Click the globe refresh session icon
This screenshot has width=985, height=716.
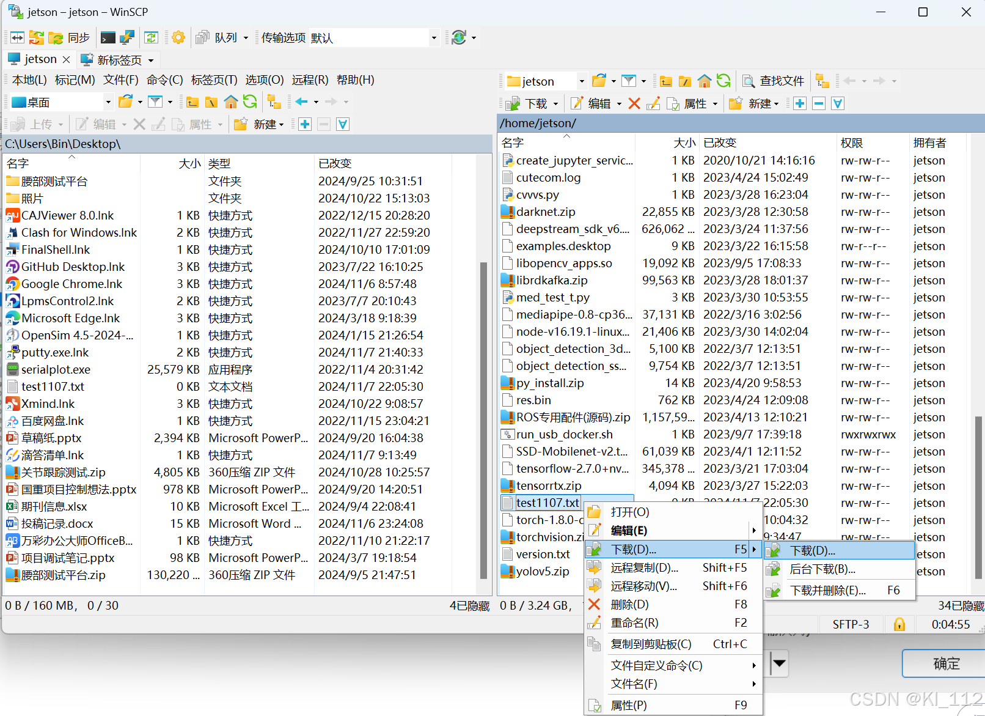pyautogui.click(x=459, y=38)
